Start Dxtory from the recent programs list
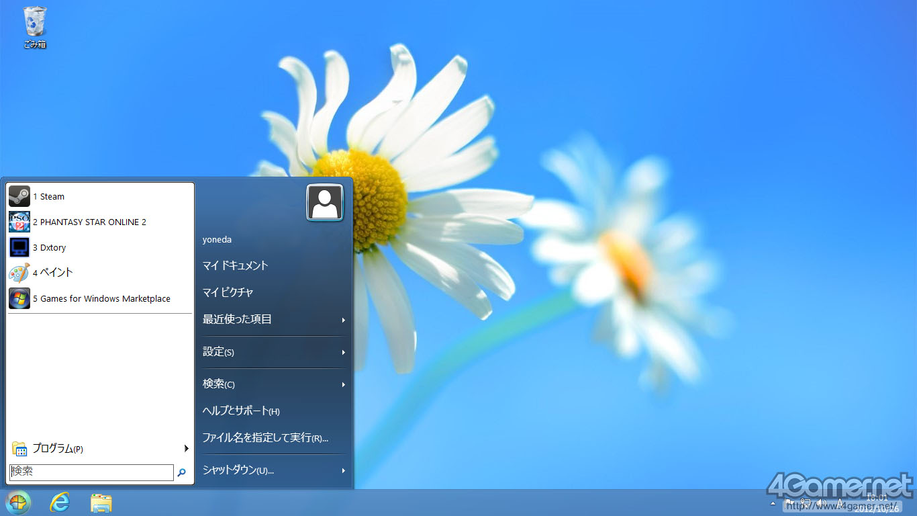The height and width of the screenshot is (516, 917). click(x=100, y=247)
